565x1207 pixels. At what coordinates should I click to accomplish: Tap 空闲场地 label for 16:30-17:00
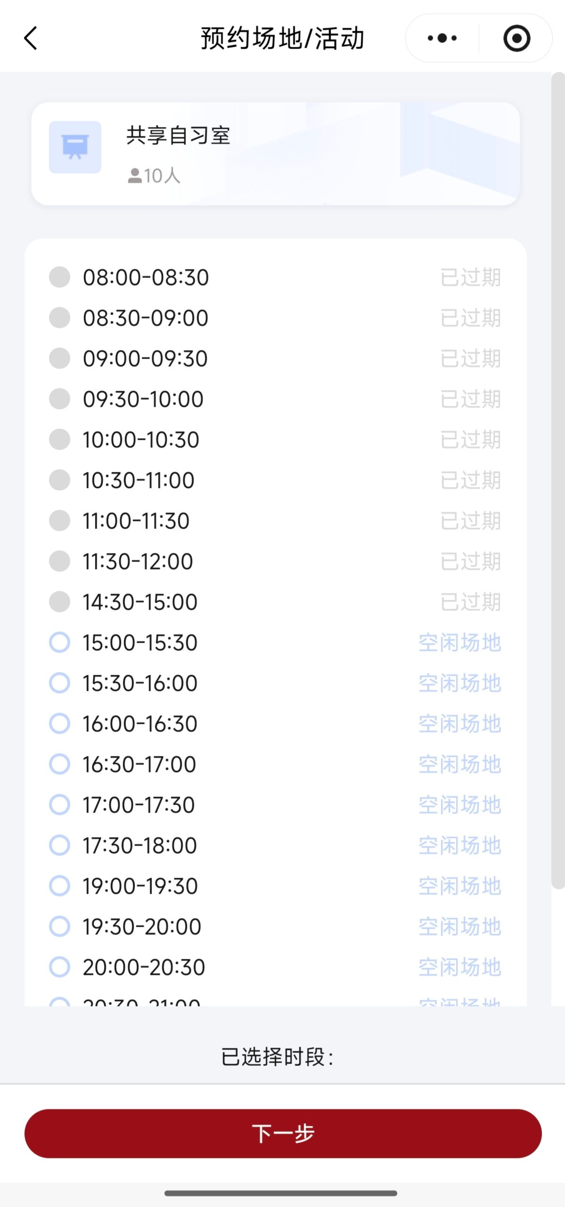click(459, 764)
